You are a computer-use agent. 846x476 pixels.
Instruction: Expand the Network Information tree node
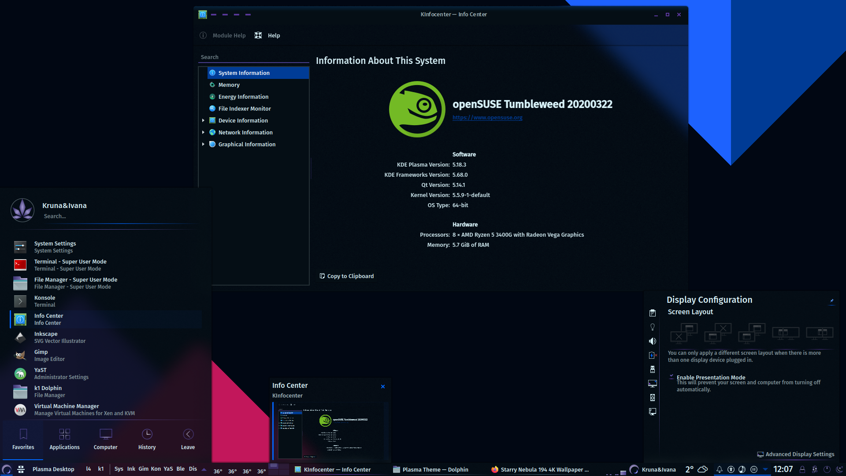(203, 132)
